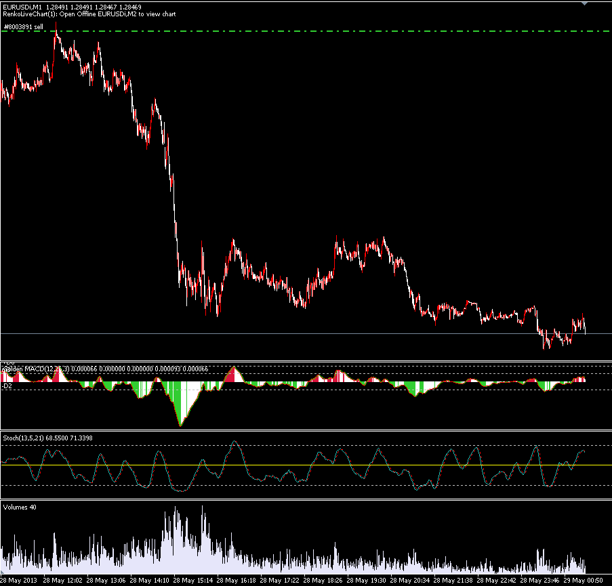Click the RenkoLiveChart offline chart message
Screen dimensions: 612x586
click(x=89, y=14)
